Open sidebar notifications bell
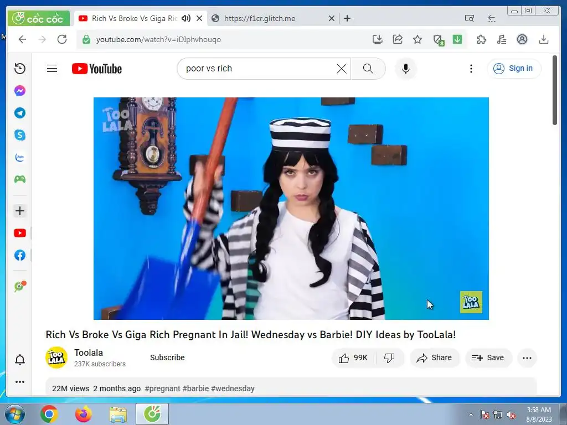567x425 pixels. click(20, 360)
